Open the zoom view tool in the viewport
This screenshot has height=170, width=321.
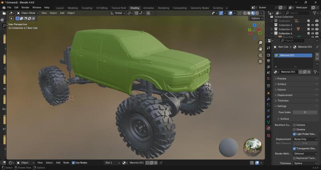[260, 43]
